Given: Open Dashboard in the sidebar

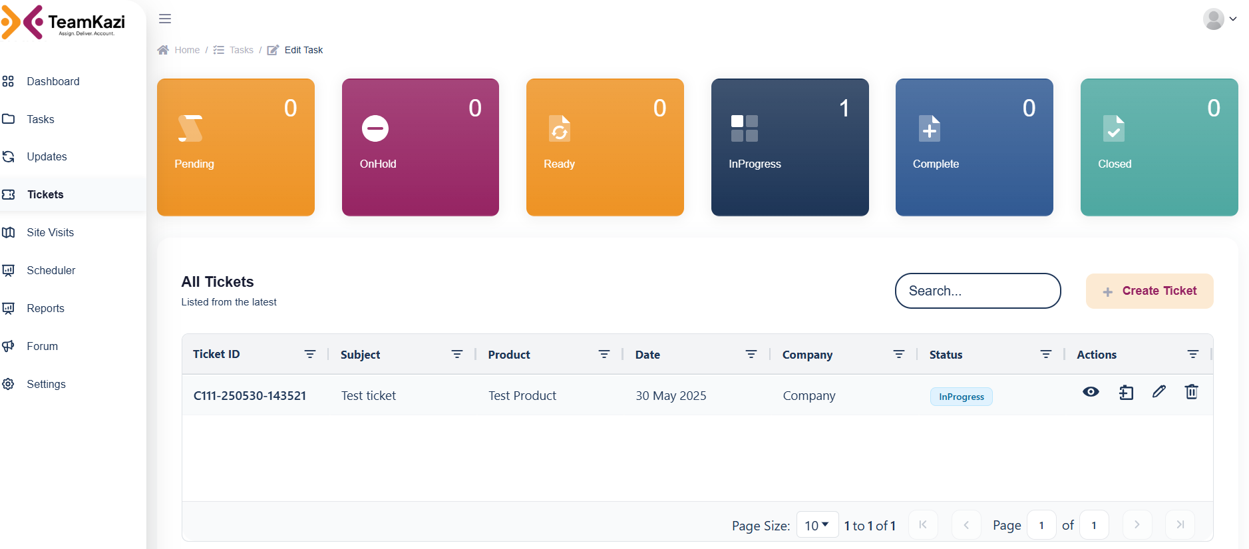Looking at the screenshot, I should (x=53, y=81).
